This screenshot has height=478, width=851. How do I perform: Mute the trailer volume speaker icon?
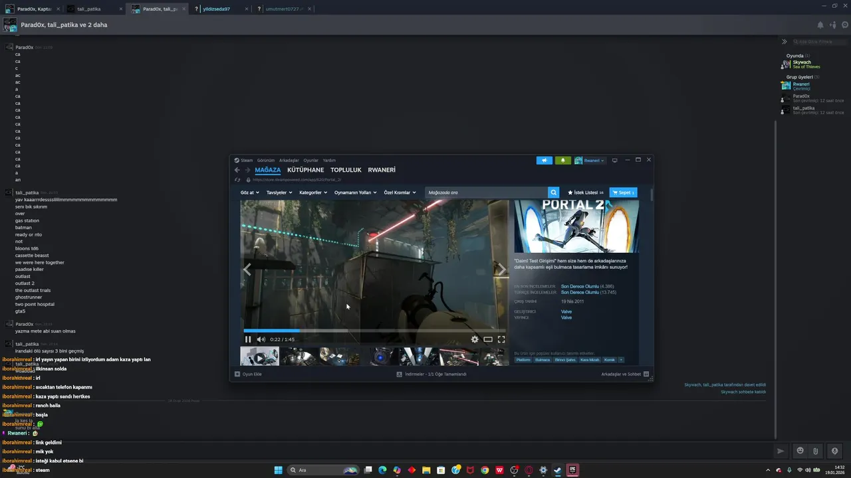coord(261,339)
